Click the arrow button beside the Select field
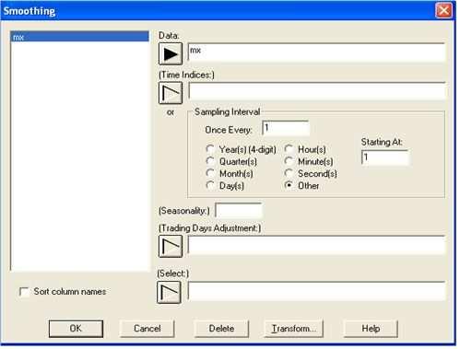The height and width of the screenshot is (349, 460). click(169, 293)
